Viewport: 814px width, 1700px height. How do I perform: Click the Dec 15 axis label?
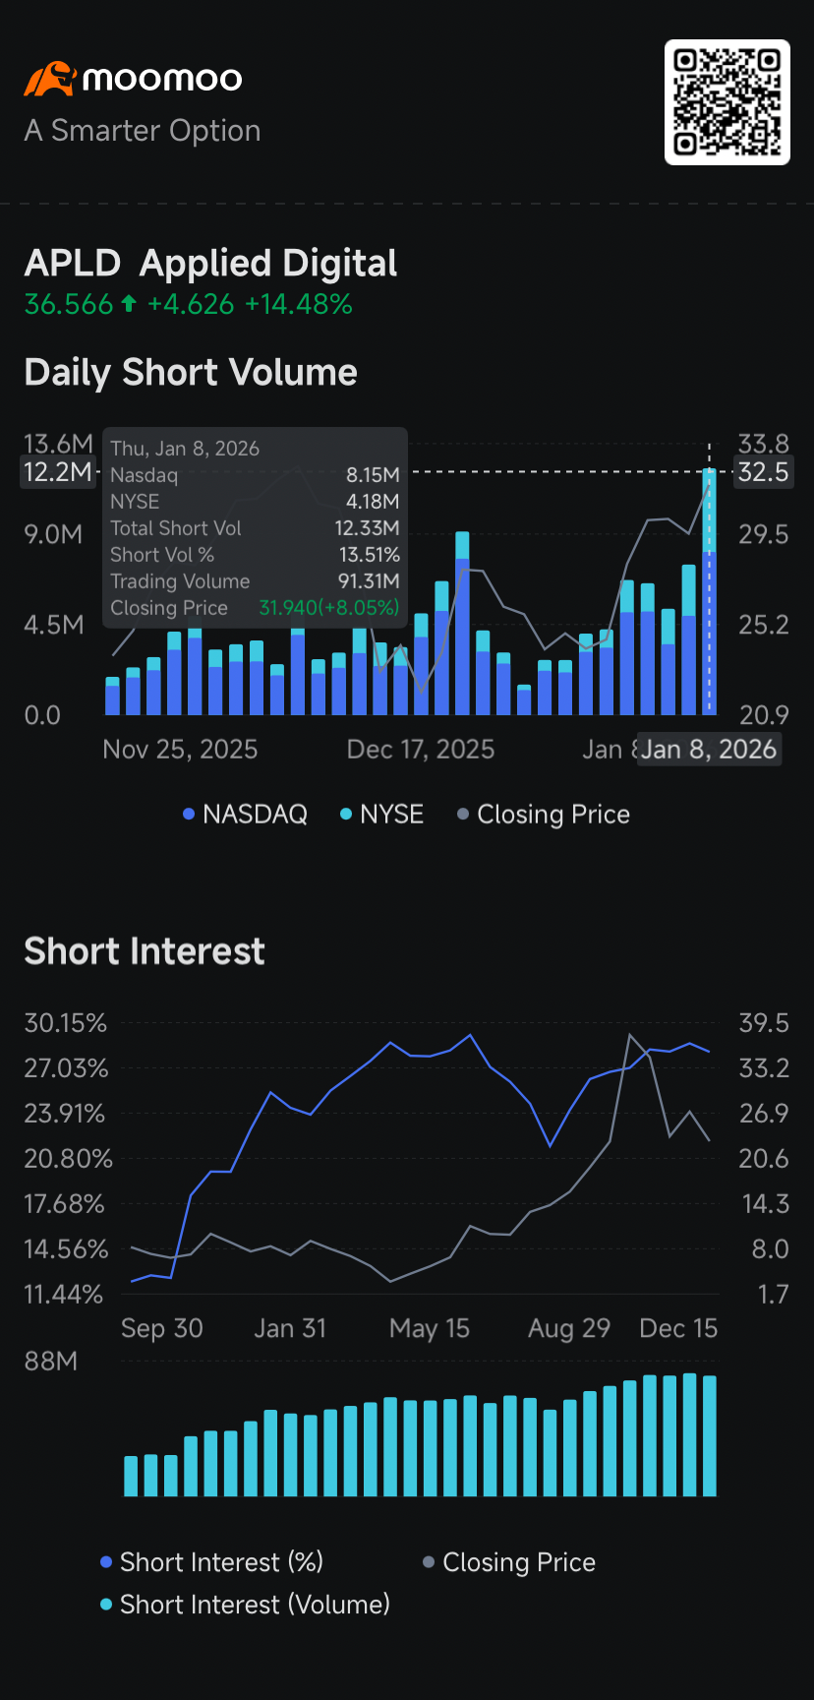coord(678,1328)
